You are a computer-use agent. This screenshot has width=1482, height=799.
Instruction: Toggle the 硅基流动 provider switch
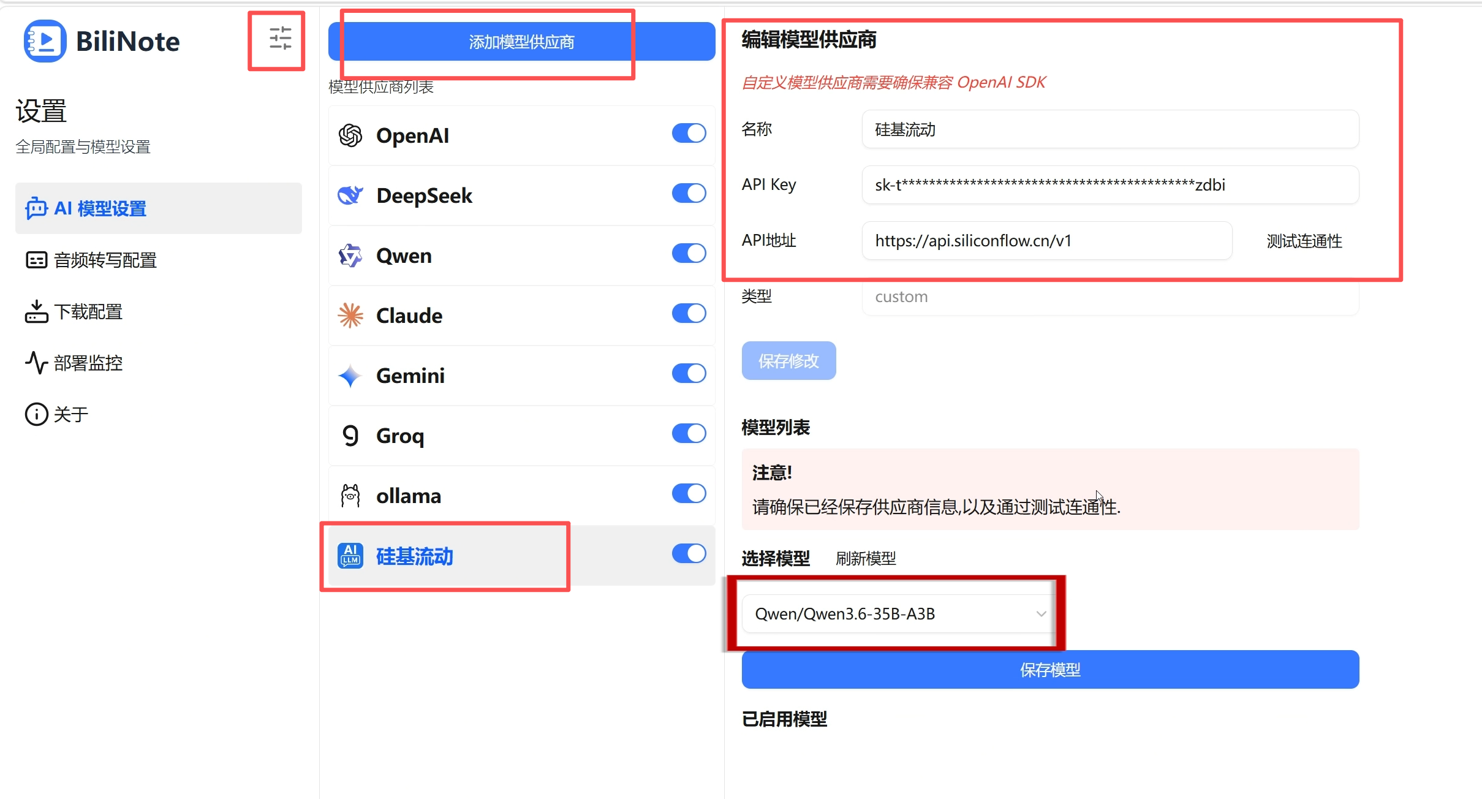point(689,553)
